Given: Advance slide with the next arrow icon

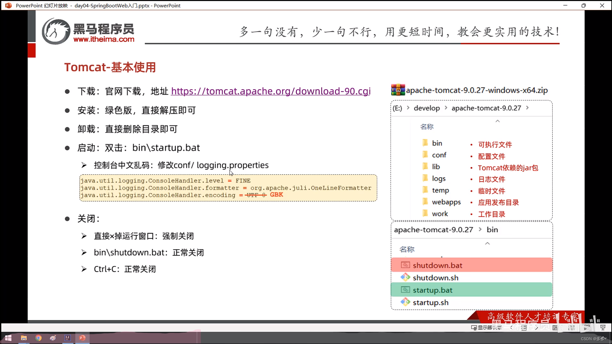Looking at the screenshot, I should 537,327.
